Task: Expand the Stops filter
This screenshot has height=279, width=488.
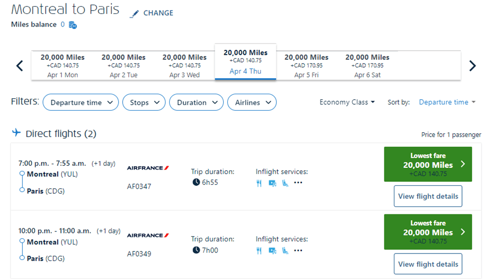Action: pos(144,103)
